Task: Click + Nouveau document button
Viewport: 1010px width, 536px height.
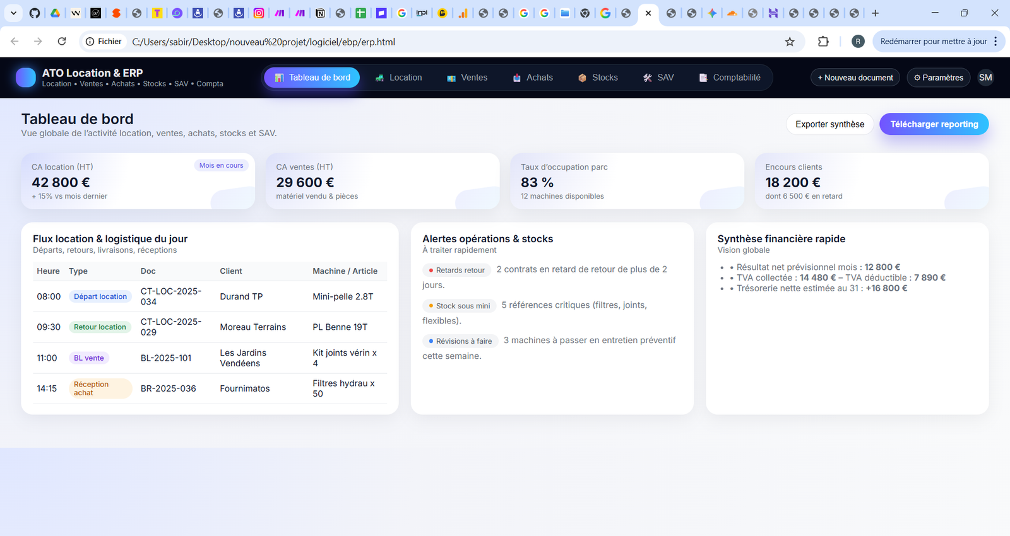Action: coord(855,78)
